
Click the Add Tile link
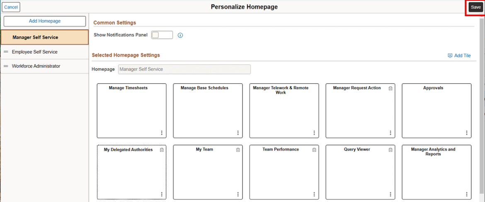(x=459, y=55)
